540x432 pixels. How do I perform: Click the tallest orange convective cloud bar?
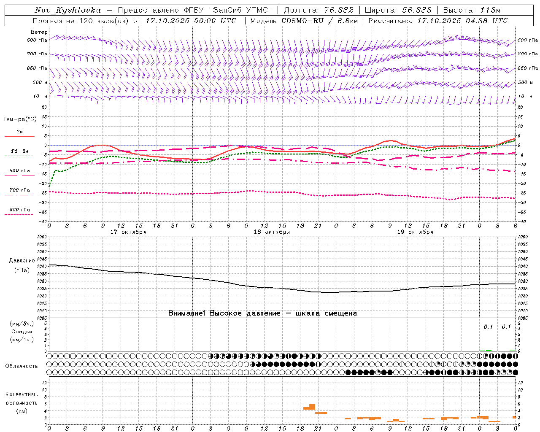coord(312,407)
